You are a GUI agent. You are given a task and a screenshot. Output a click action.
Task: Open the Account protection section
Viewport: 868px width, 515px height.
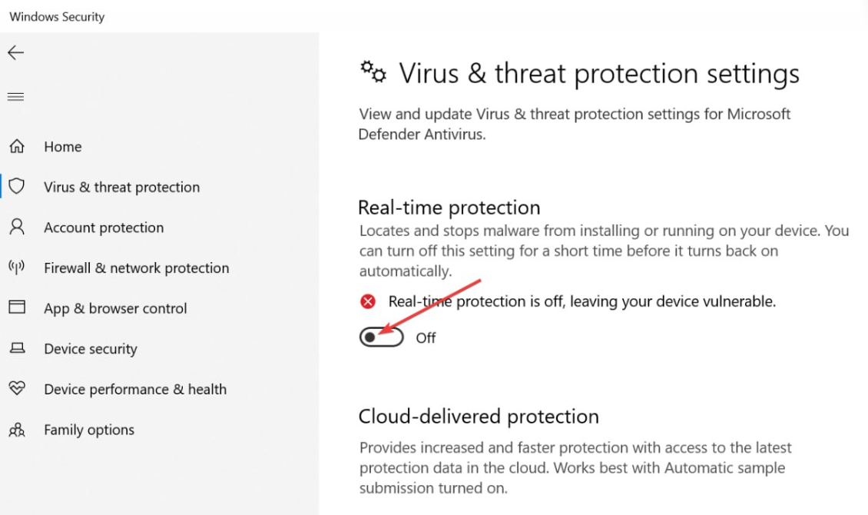pos(104,228)
